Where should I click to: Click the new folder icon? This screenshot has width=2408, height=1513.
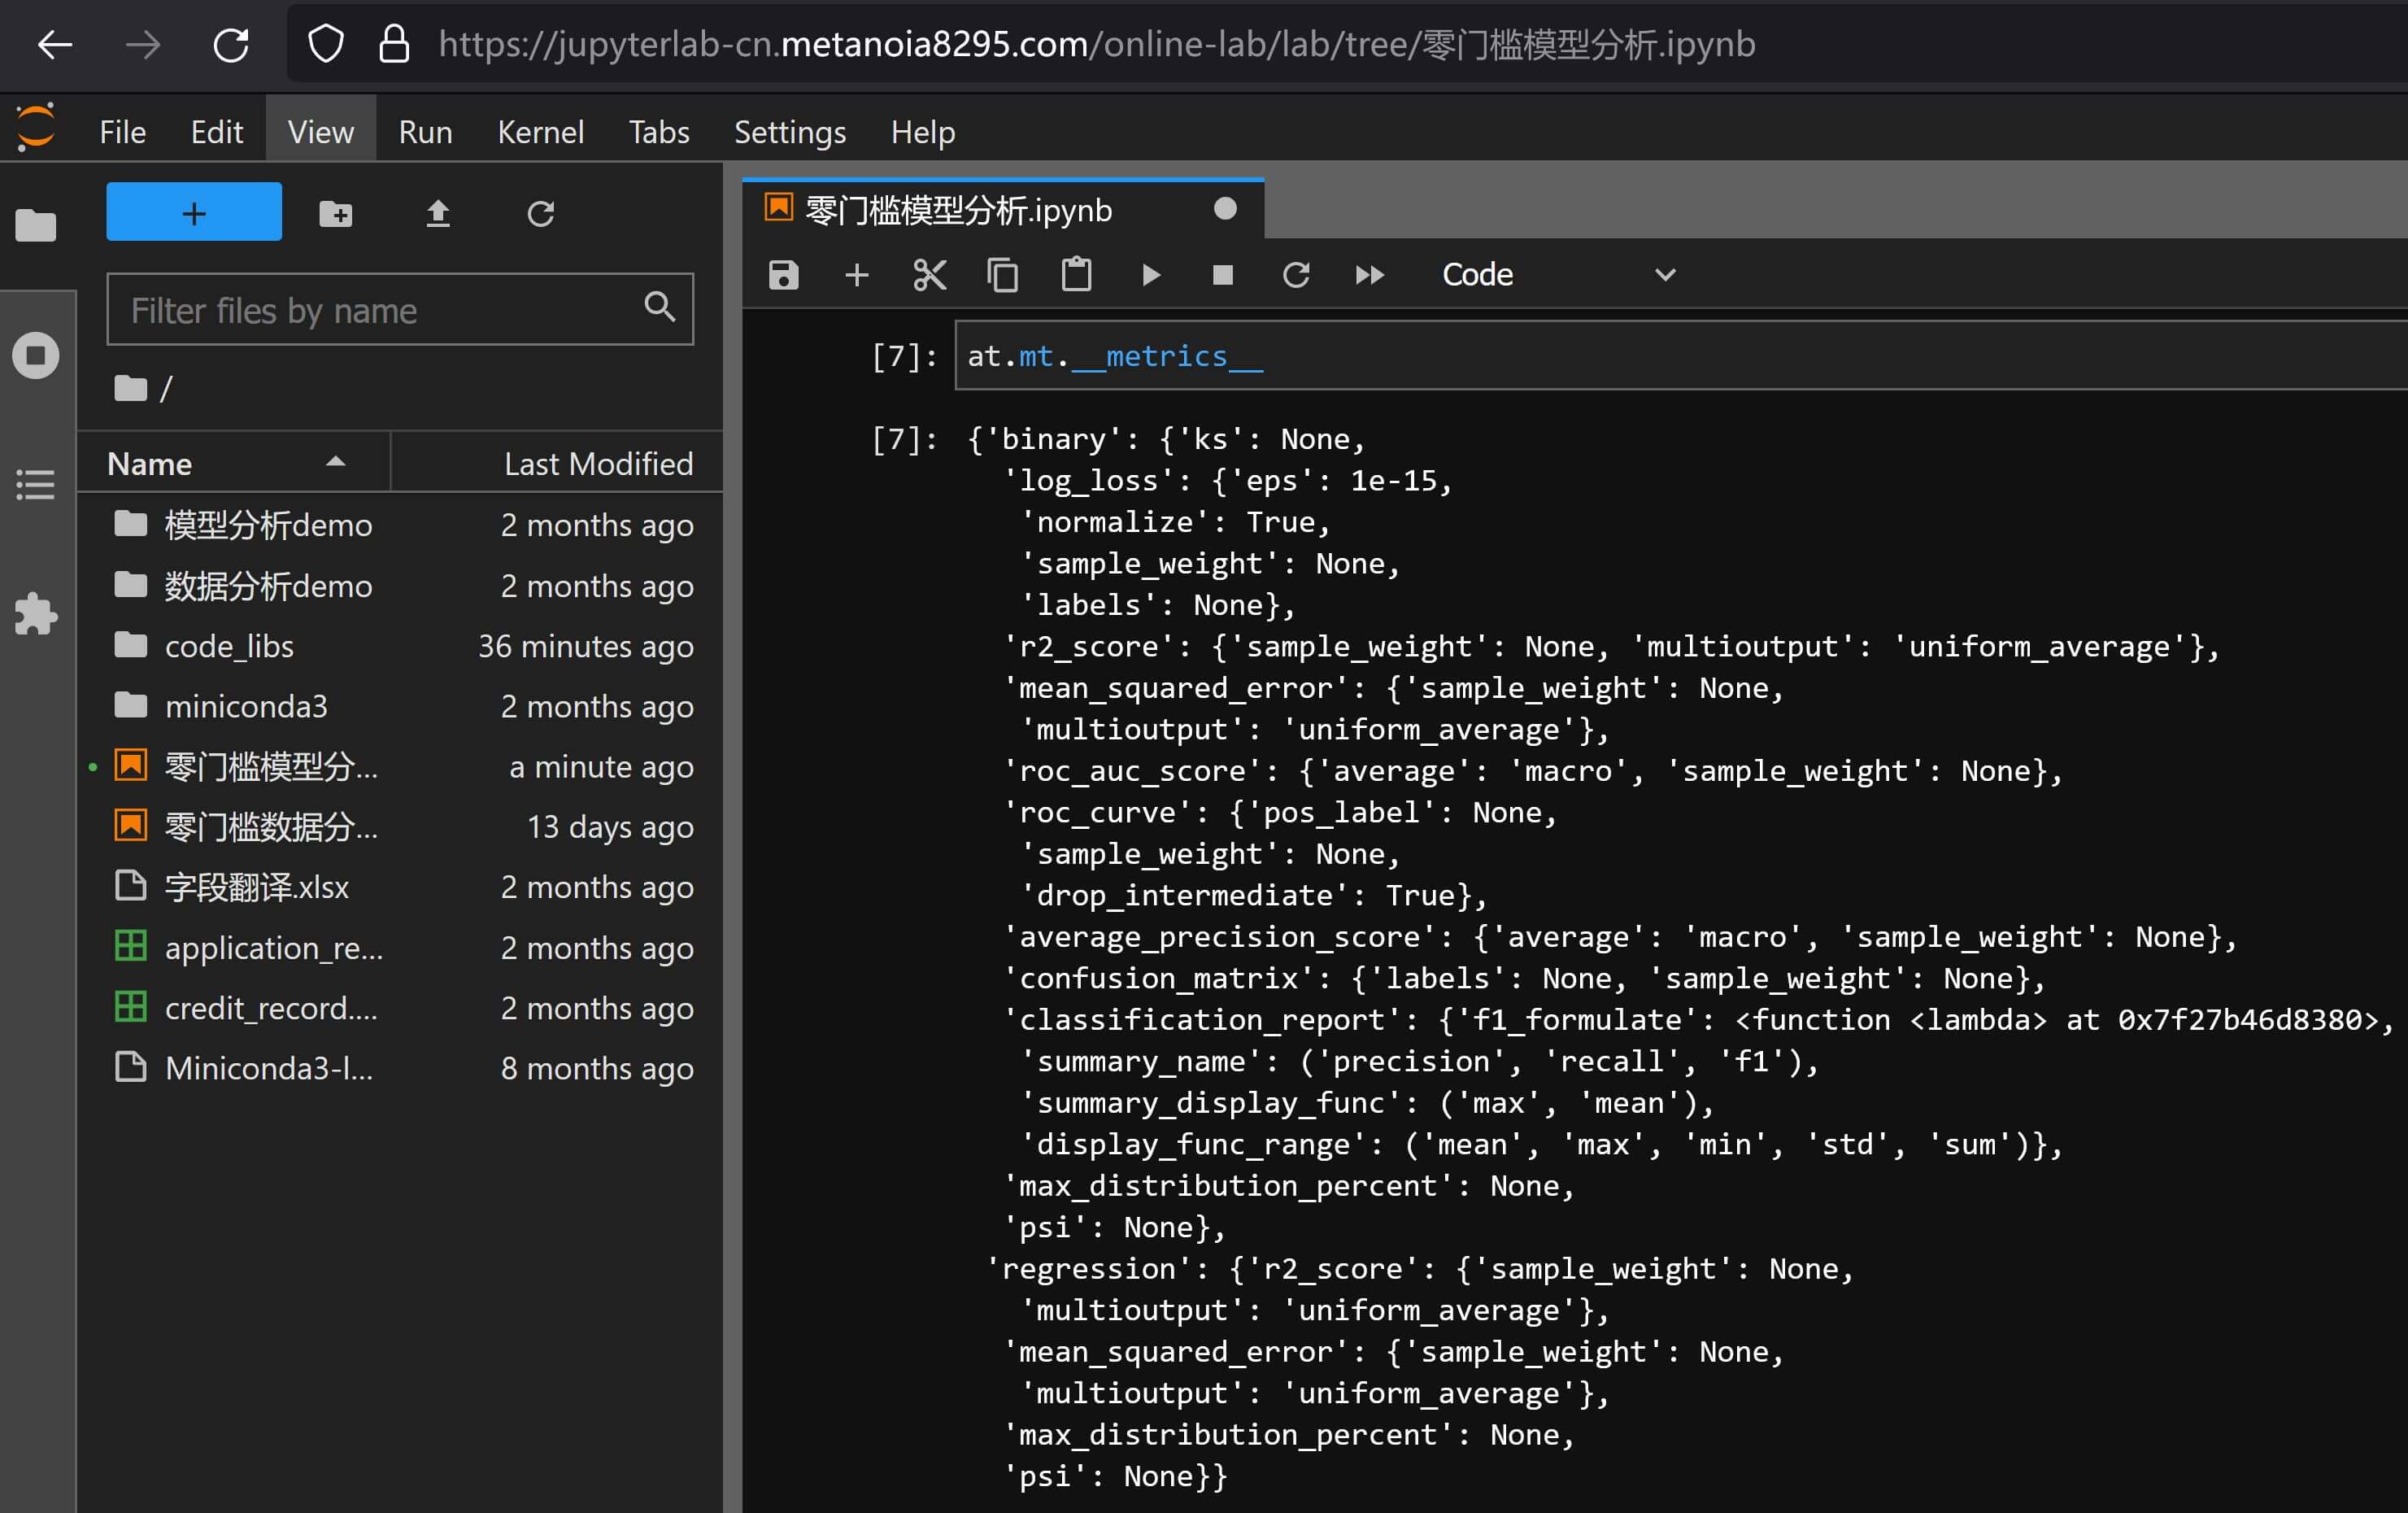point(335,213)
